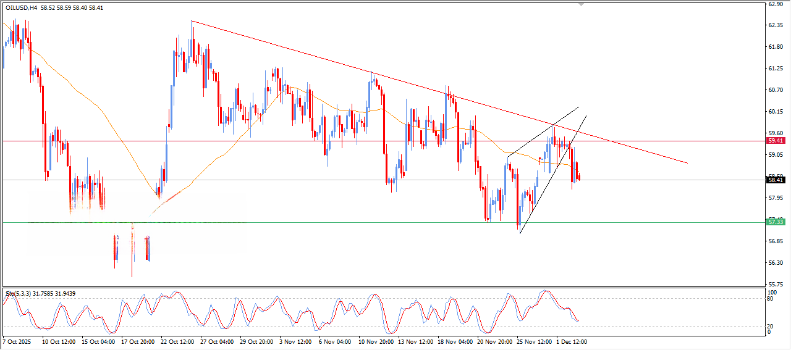Click the green 57.33 price level tag

[775, 222]
